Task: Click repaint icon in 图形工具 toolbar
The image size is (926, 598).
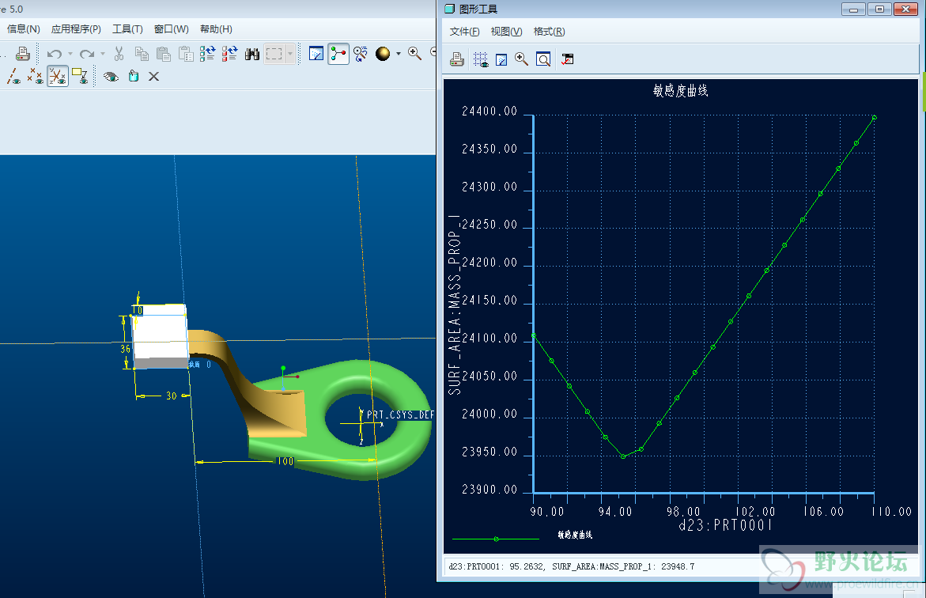Action: coord(501,59)
